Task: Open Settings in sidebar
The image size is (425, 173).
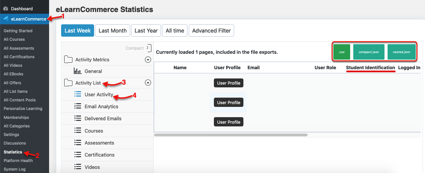Action: pos(11,135)
